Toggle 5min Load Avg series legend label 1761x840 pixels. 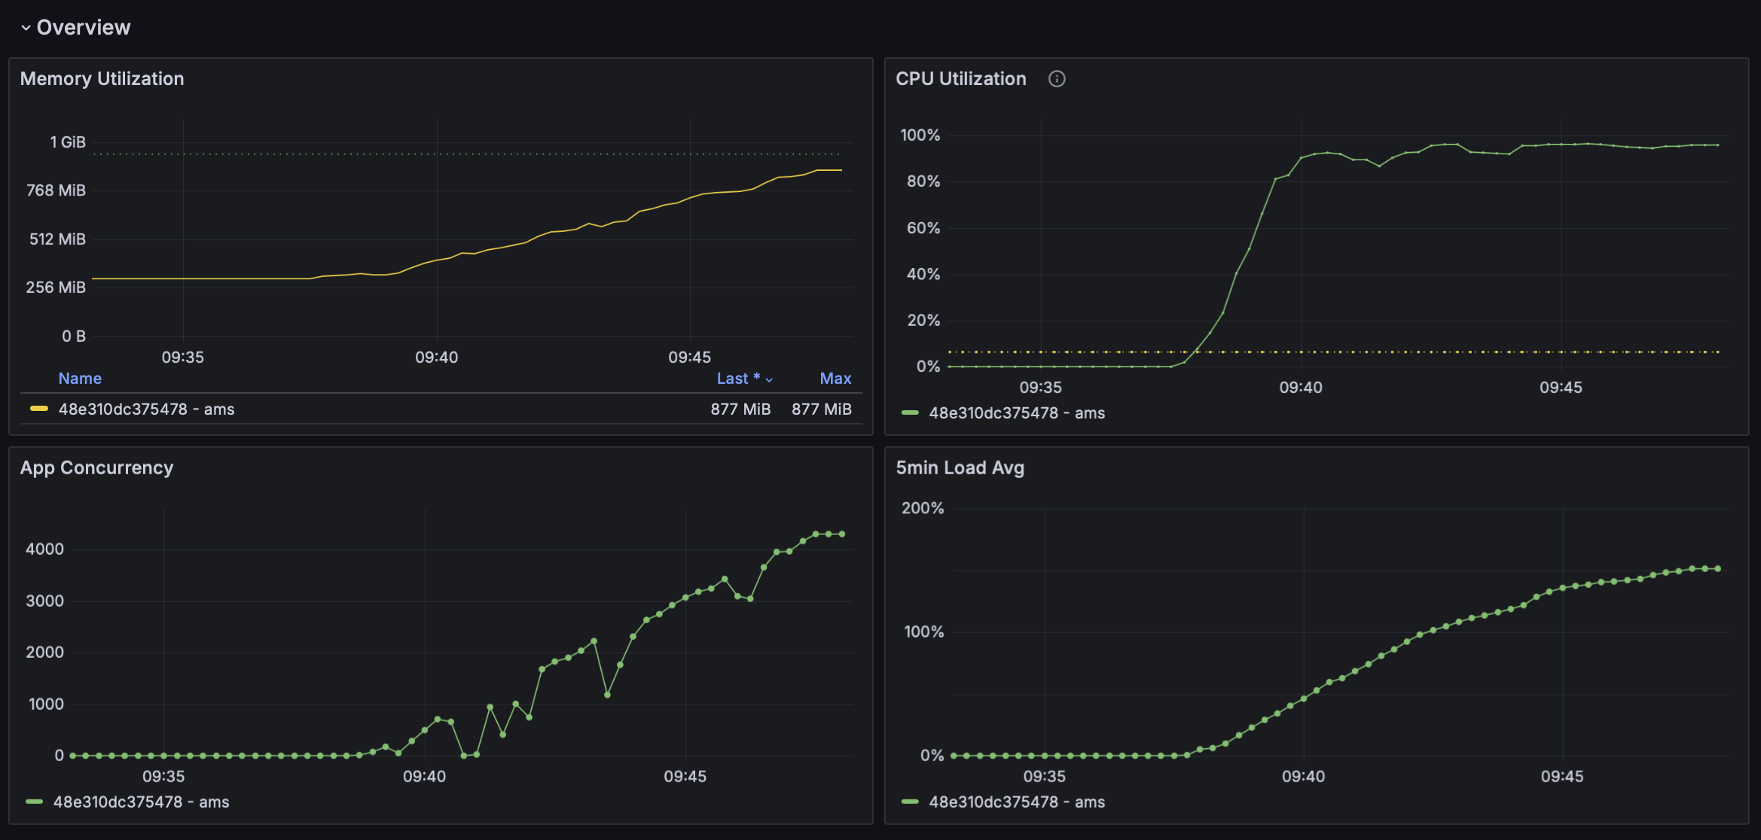coord(1016,802)
